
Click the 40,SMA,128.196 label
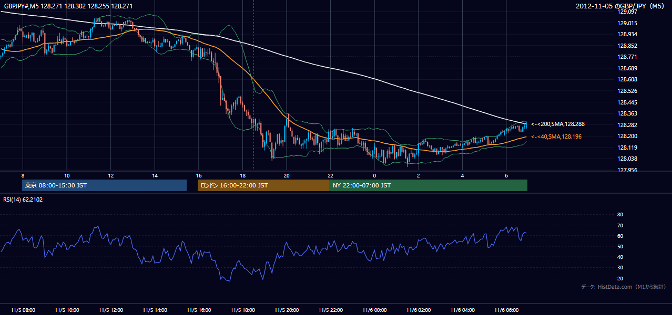[x=556, y=136]
